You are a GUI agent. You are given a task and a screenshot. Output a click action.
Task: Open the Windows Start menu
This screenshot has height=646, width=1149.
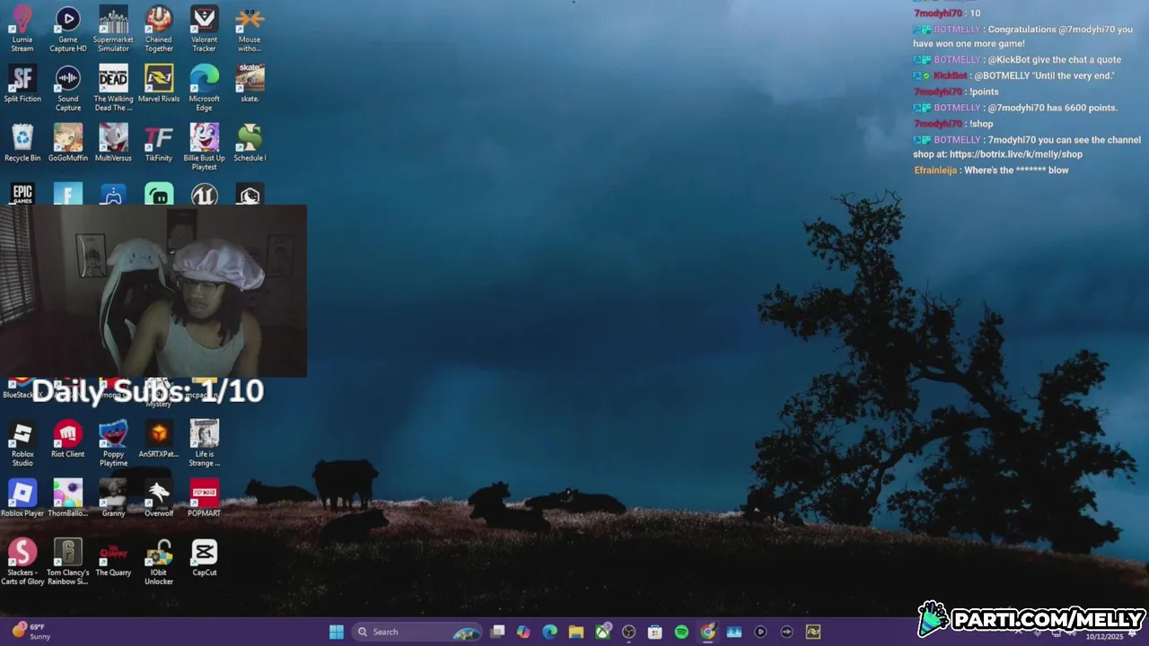click(x=336, y=632)
